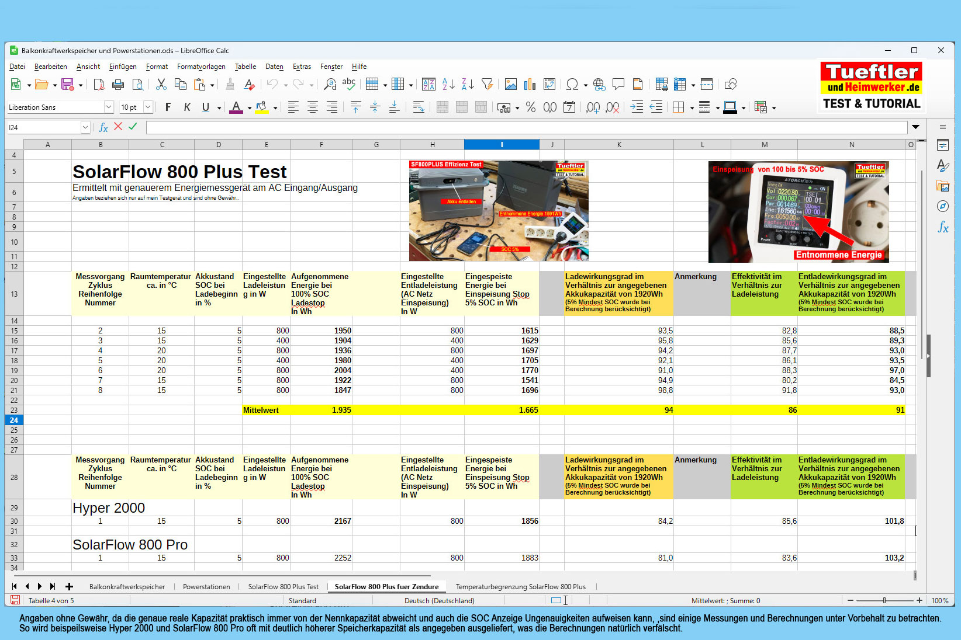961x640 pixels.
Task: Click the Function Wizard fx icon
Action: (x=103, y=127)
